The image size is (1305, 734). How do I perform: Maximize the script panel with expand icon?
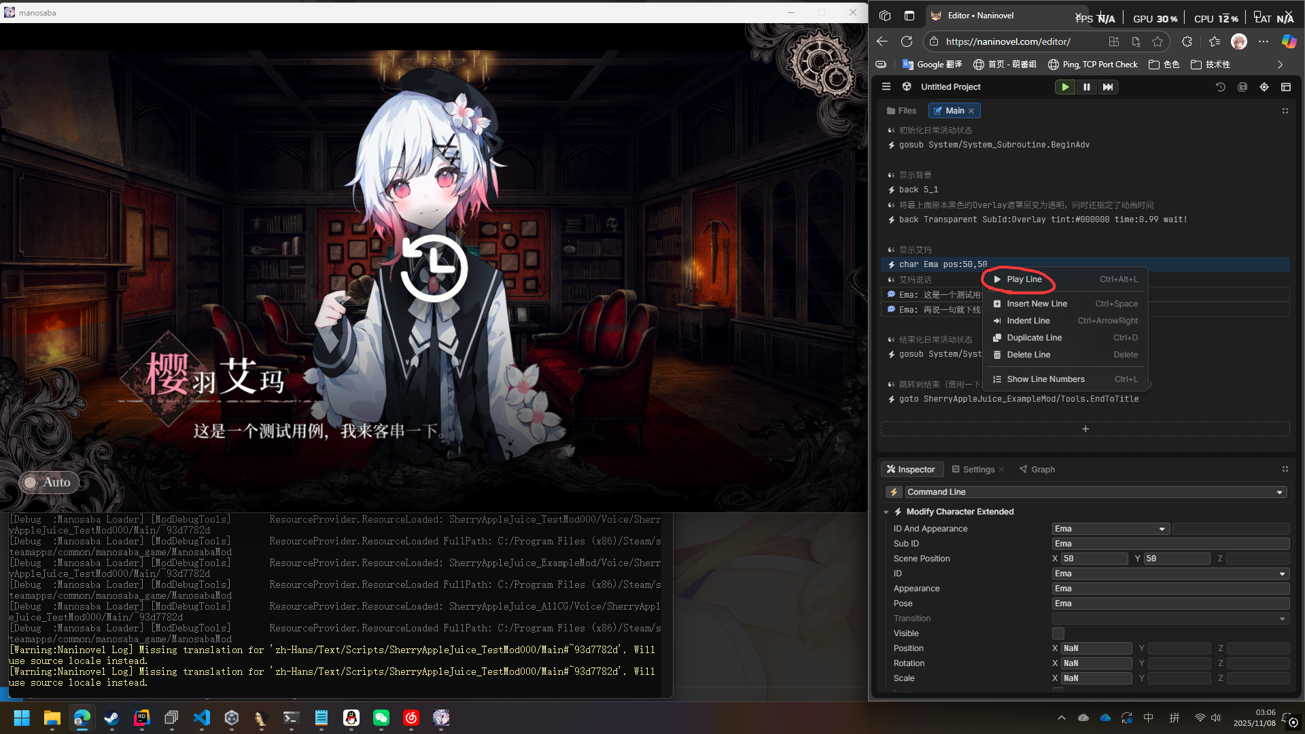(1285, 111)
